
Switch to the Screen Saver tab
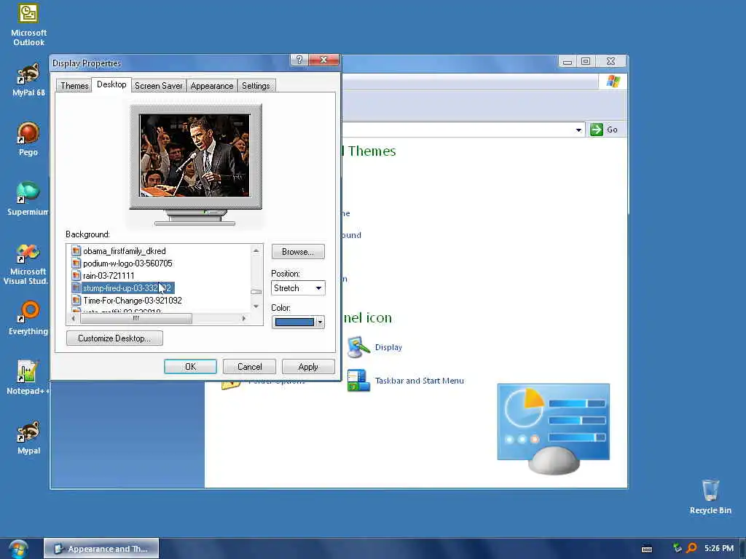(x=158, y=86)
